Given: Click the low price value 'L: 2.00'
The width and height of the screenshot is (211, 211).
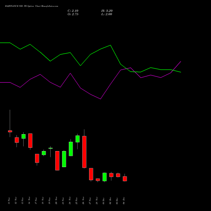Looking at the screenshot, I should [x=107, y=14].
